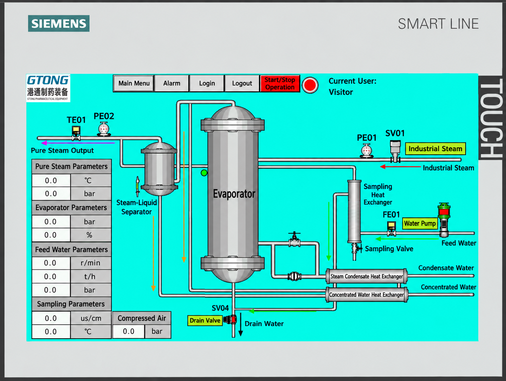Click the FE01 flow meter icon
Screen dimensions: 506x381
pyautogui.click(x=391, y=228)
